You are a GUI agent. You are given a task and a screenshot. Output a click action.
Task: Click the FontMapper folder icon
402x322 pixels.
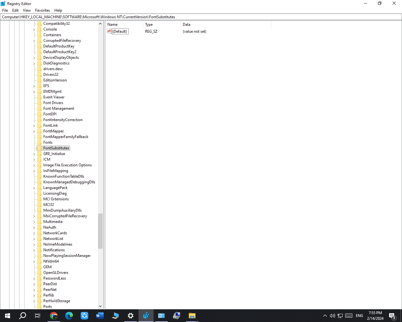39,131
